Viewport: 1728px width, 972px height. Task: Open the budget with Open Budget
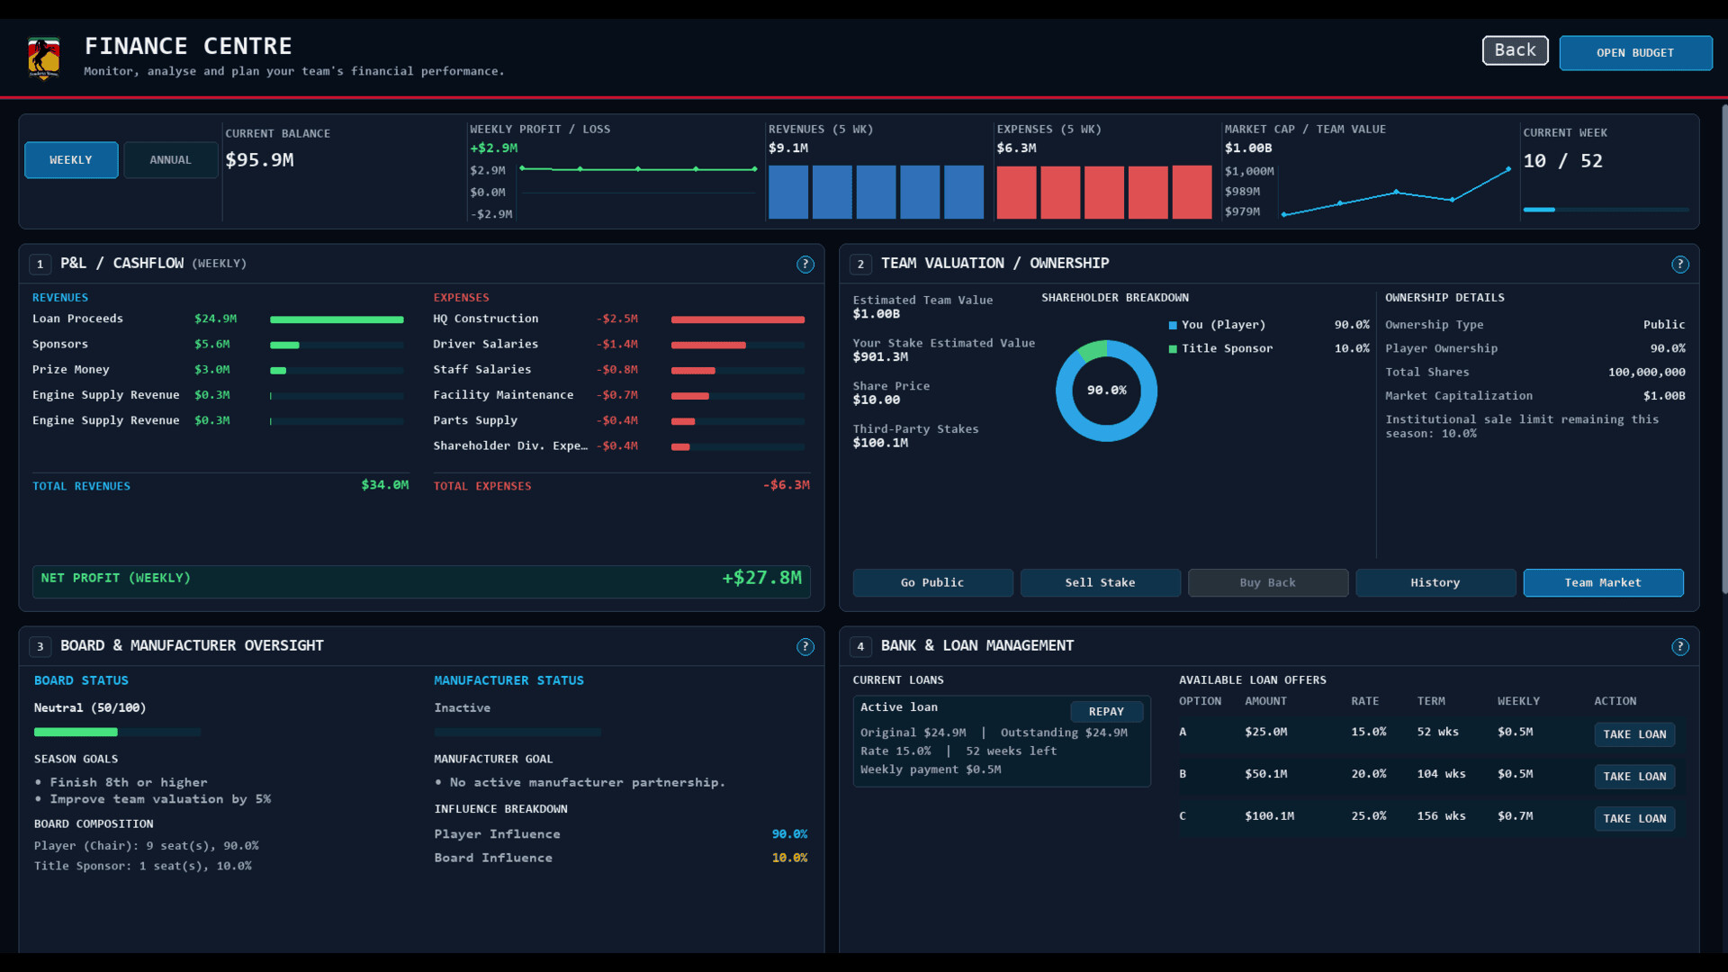[x=1635, y=53]
